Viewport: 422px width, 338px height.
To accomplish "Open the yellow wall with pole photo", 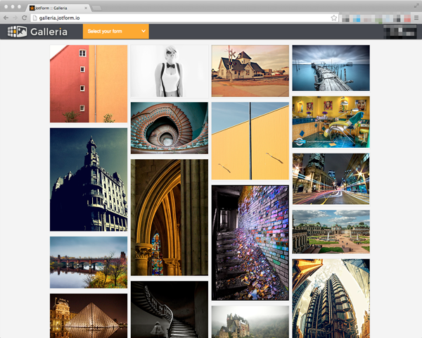I will tap(250, 141).
